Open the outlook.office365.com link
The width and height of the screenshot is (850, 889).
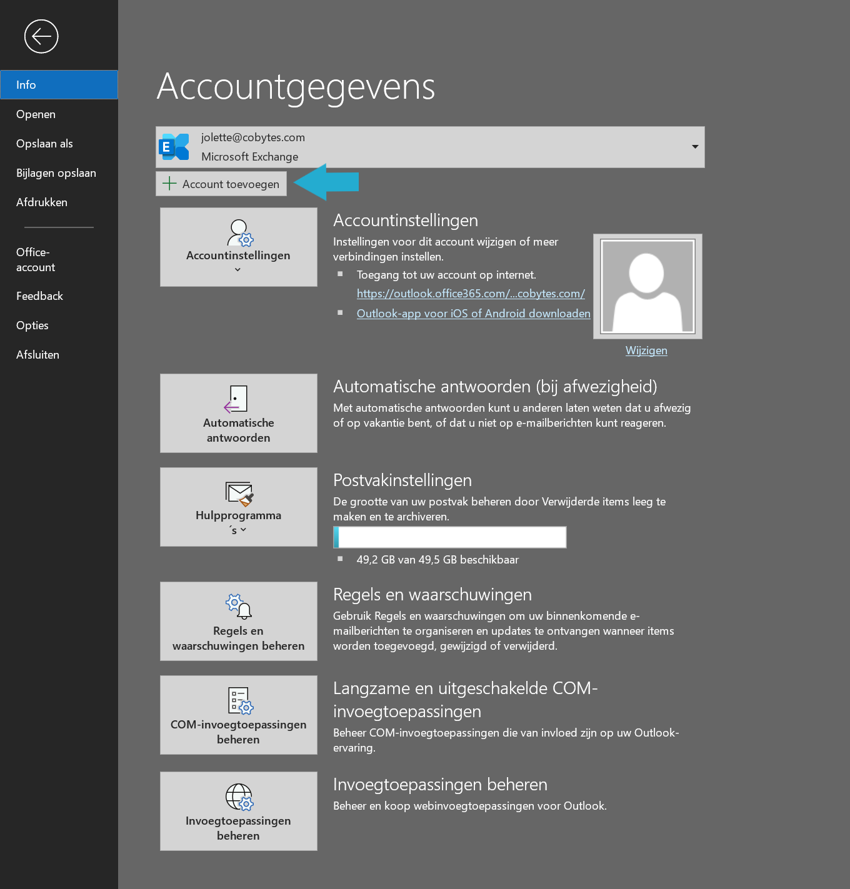point(471,294)
